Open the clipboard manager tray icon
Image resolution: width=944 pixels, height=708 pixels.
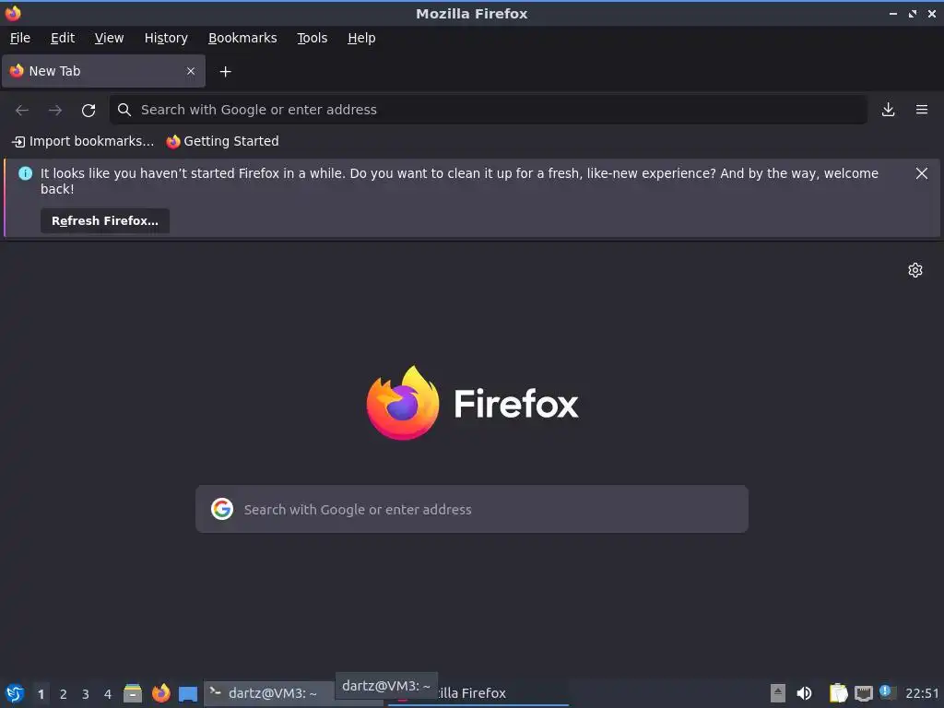point(838,693)
